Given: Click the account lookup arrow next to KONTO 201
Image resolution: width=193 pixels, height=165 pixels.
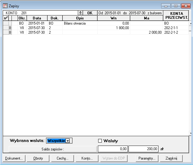Looking at the screenshot, I should (x=80, y=13).
